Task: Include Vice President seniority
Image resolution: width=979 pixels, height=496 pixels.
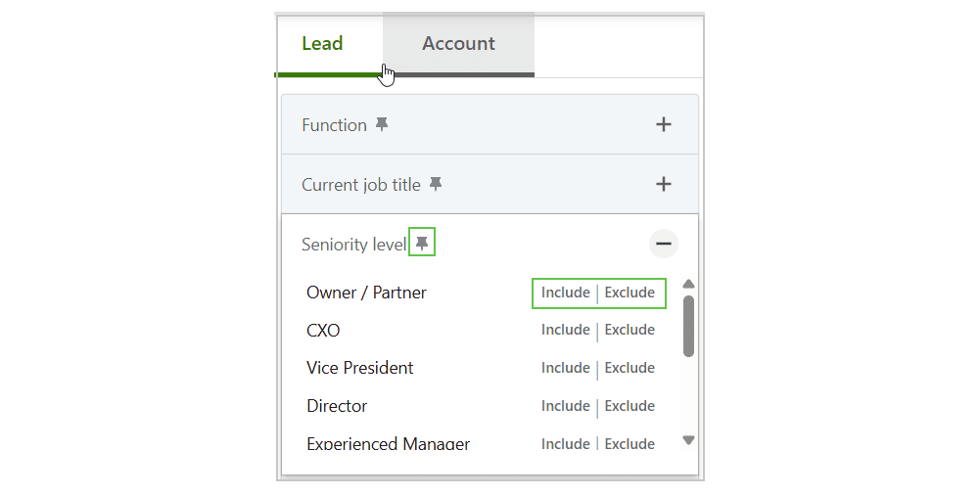Action: tap(566, 368)
